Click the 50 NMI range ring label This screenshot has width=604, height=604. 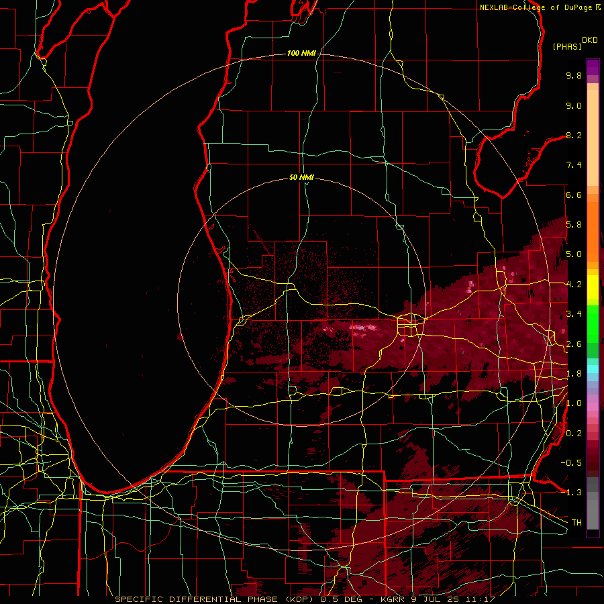[x=301, y=177]
